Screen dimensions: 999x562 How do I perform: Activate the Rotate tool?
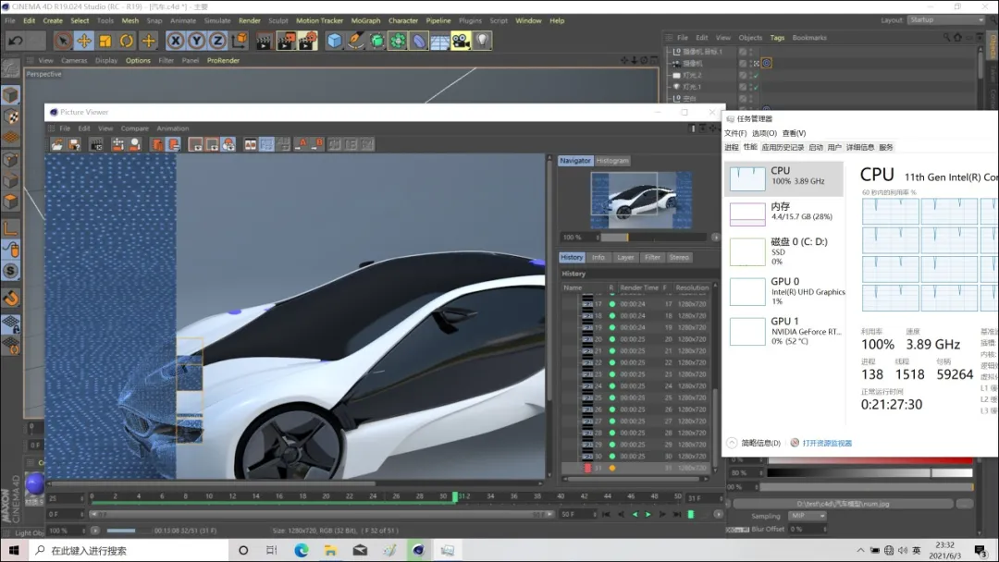tap(127, 41)
